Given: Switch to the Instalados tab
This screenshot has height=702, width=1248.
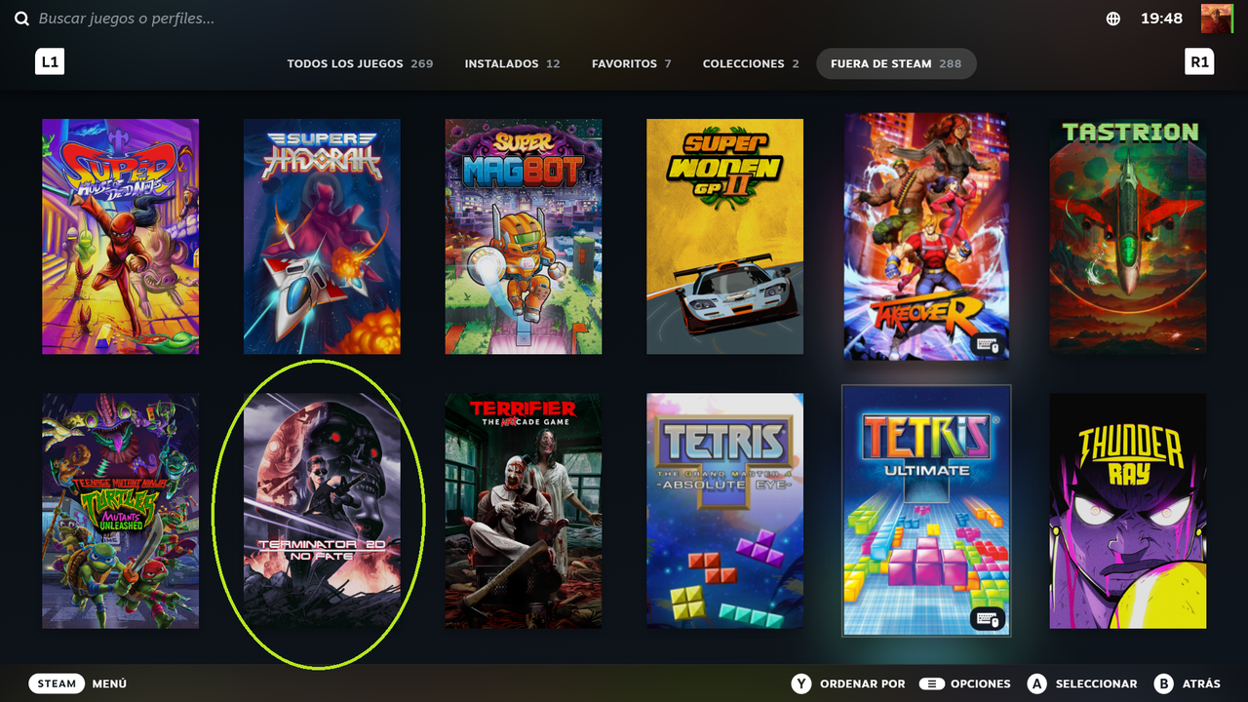Looking at the screenshot, I should [512, 63].
